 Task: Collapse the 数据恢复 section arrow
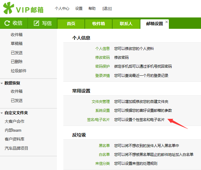click(2, 83)
